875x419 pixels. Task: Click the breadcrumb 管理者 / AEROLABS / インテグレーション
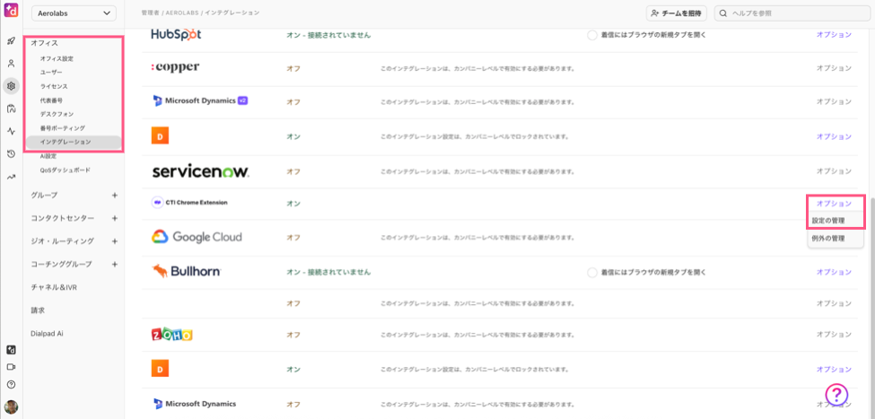200,13
